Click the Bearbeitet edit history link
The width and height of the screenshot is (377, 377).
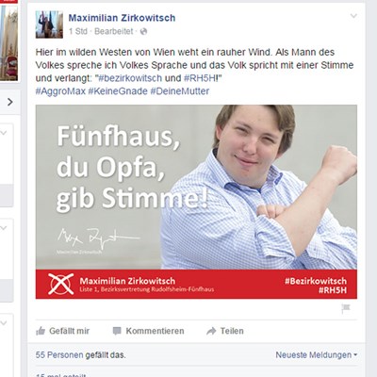pyautogui.click(x=114, y=31)
